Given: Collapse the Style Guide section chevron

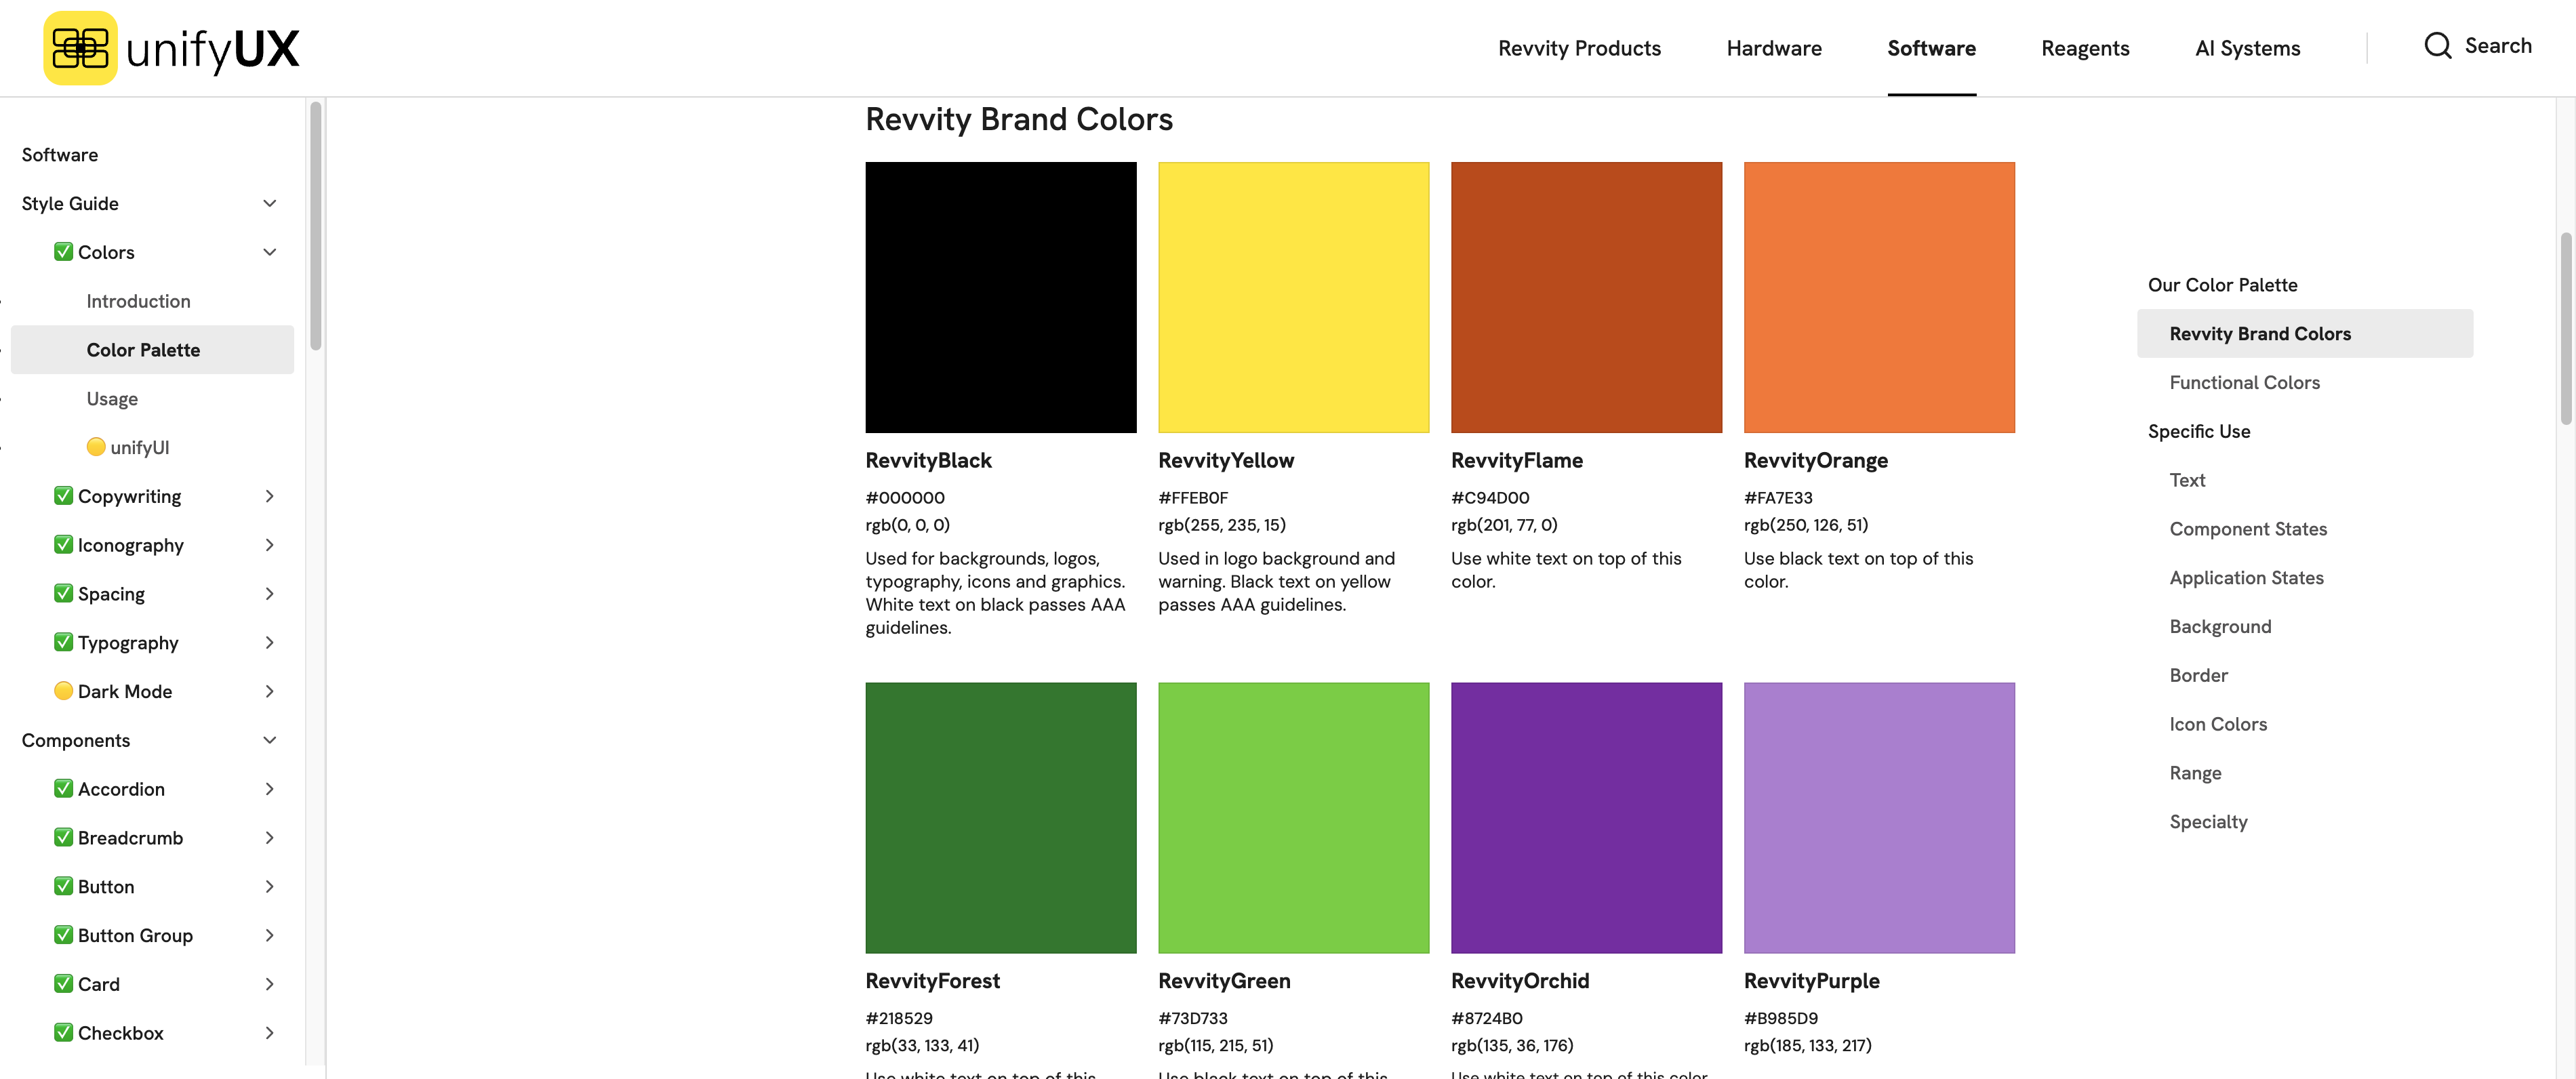Looking at the screenshot, I should click(269, 203).
